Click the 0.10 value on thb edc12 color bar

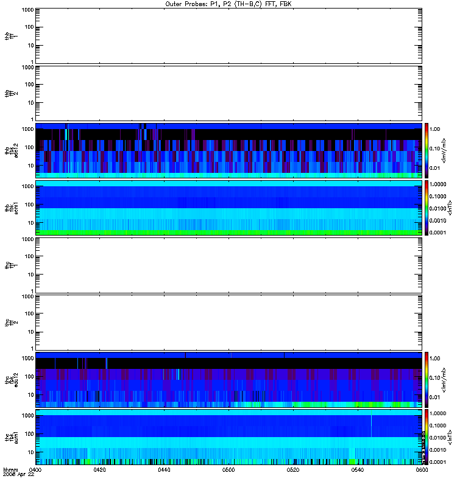(434, 149)
